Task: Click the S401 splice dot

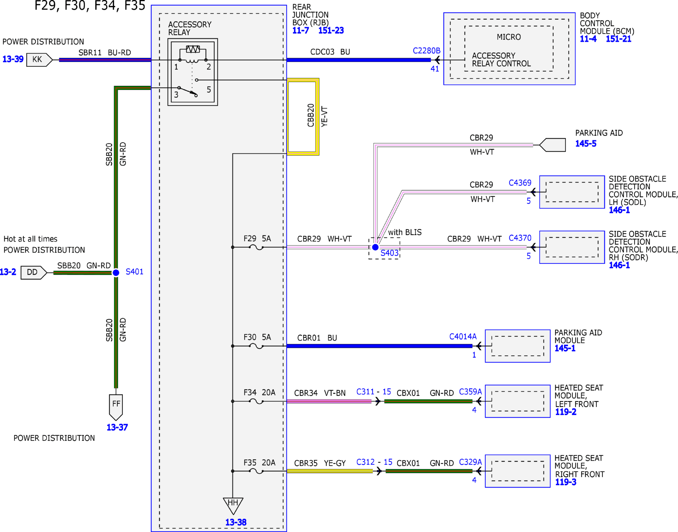Action: coord(116,273)
